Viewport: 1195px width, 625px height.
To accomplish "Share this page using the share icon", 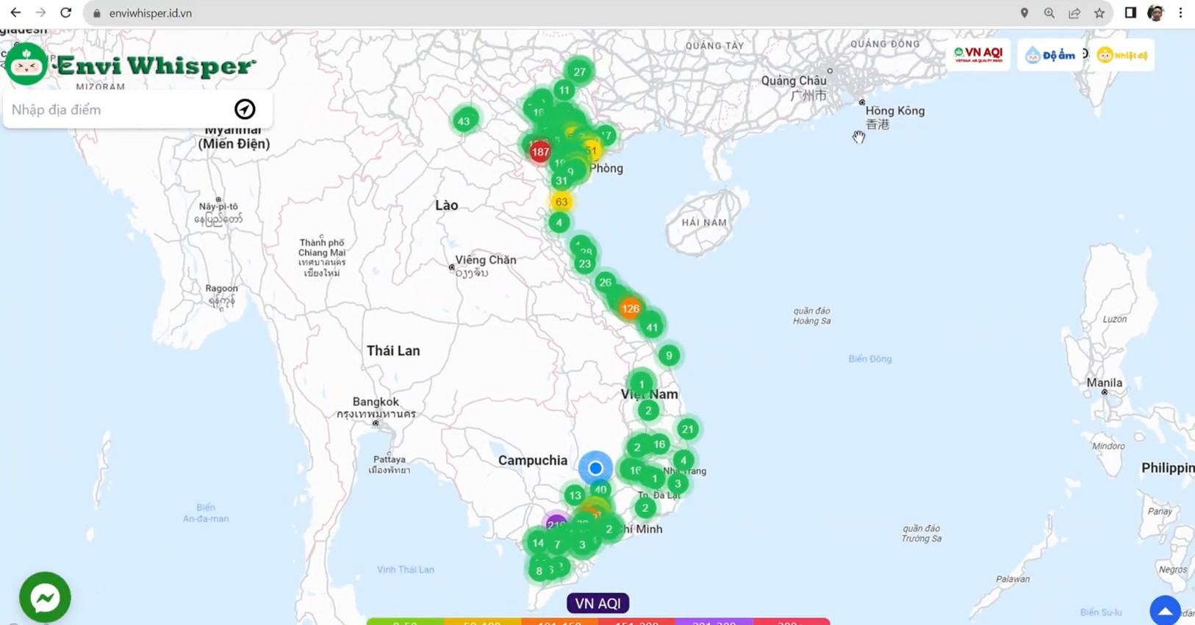I will point(1074,12).
